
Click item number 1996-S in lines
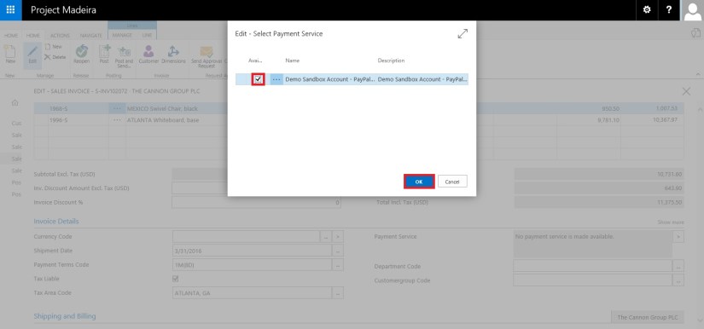[59, 120]
